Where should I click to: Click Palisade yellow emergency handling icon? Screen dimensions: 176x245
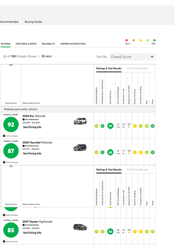[141, 152]
